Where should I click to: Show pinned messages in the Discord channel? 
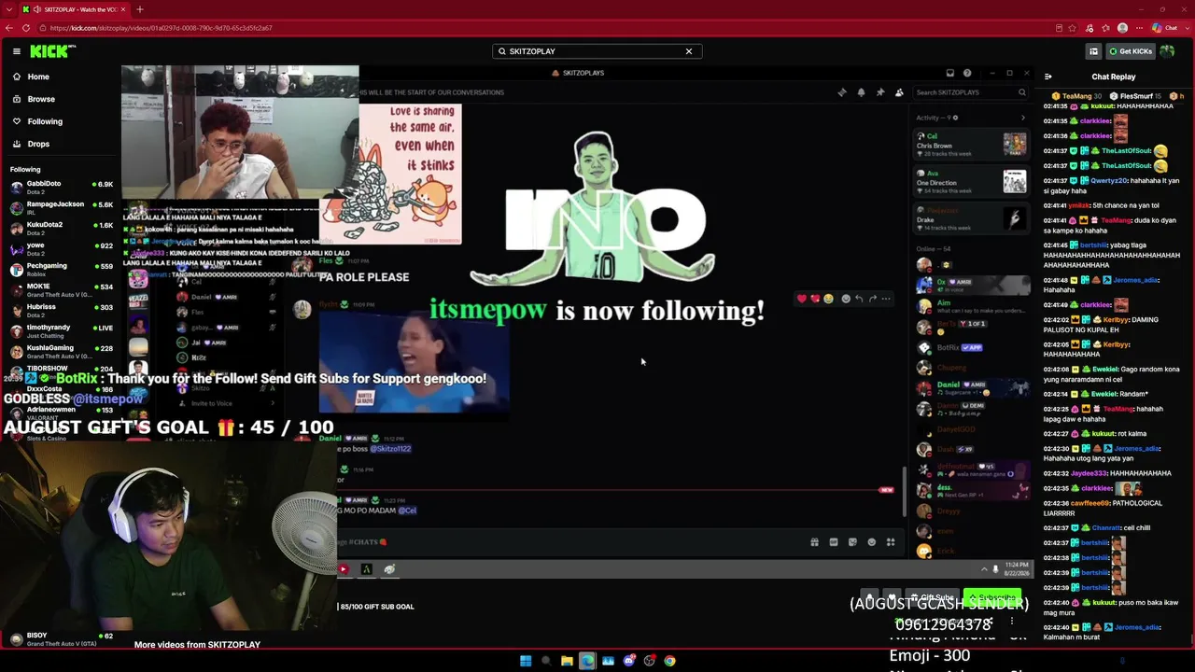pos(879,92)
